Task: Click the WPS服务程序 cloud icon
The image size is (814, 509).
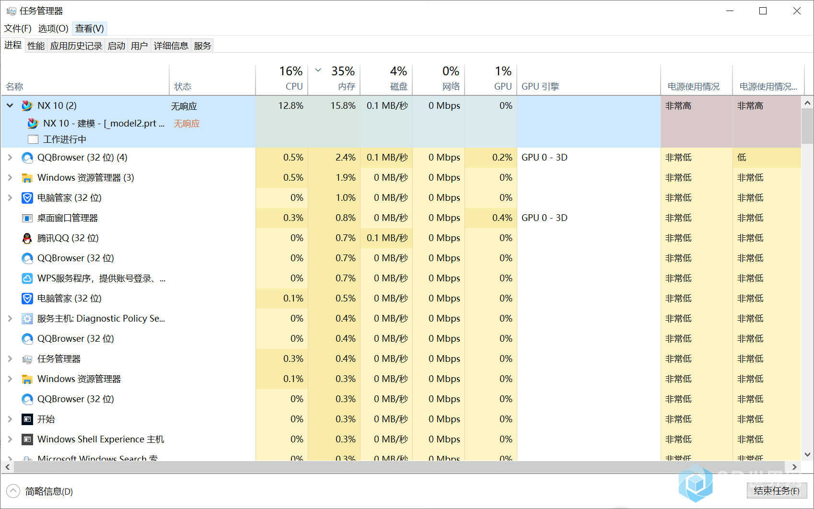Action: [x=27, y=278]
